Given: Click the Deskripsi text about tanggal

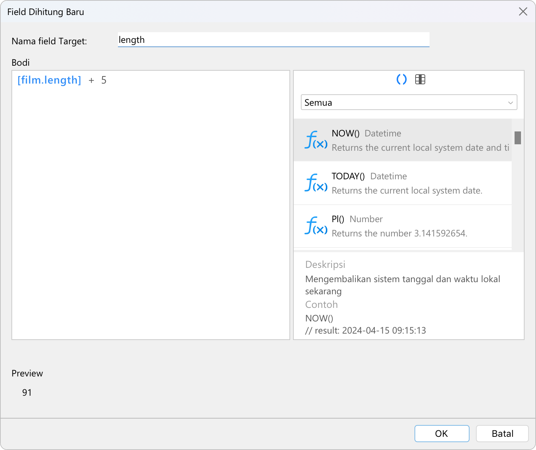Looking at the screenshot, I should (403, 285).
